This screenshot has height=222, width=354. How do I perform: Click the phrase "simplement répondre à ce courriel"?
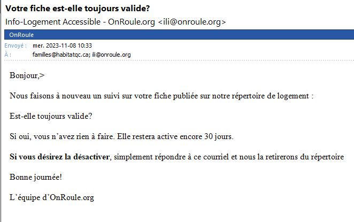171,157
